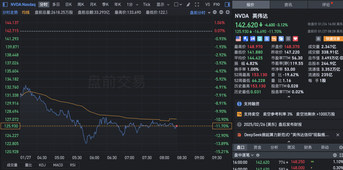
Task: Toggle the left sidebar panel icon
Action: tap(5, 4)
